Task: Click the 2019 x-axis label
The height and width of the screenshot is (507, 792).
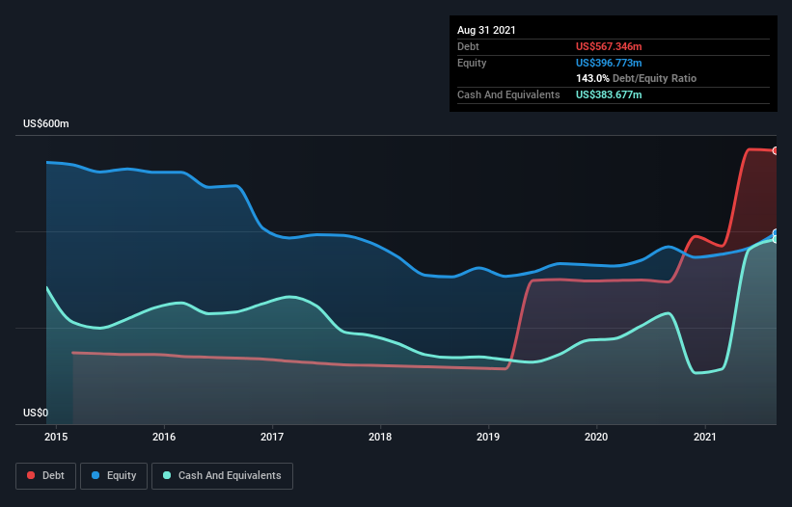Action: click(488, 437)
